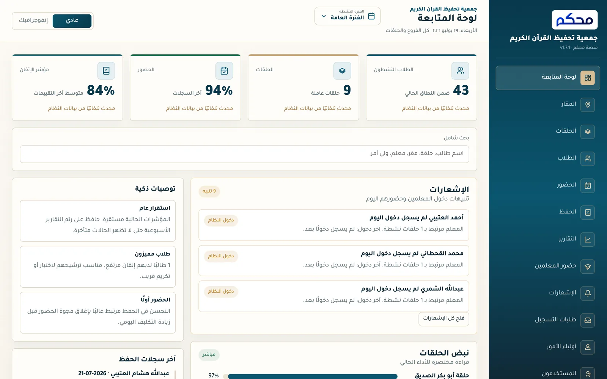Click the أولياء الأمور person icon

coord(588,347)
